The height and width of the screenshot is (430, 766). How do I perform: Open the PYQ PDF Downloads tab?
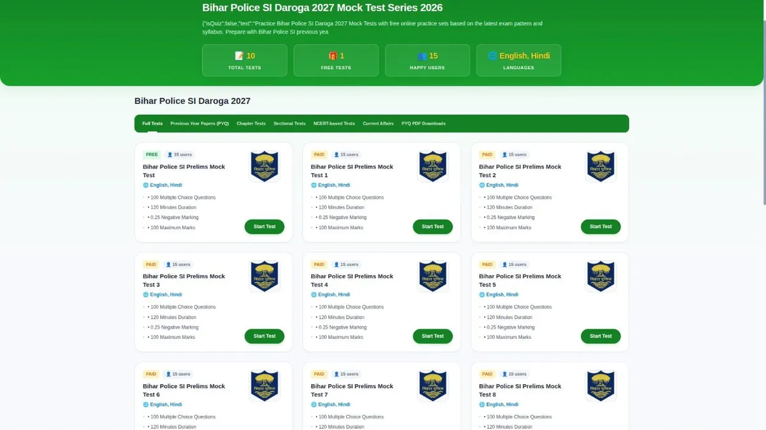coord(423,124)
